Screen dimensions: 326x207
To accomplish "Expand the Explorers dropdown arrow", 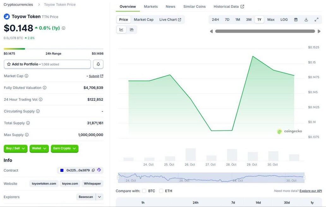I will pos(100,197).
